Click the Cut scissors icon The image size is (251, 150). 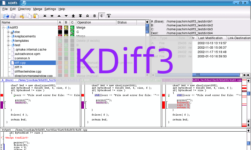22,16
